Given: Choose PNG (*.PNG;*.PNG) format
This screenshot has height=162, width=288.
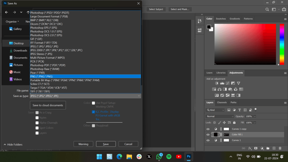Looking at the screenshot, I should point(85,76).
